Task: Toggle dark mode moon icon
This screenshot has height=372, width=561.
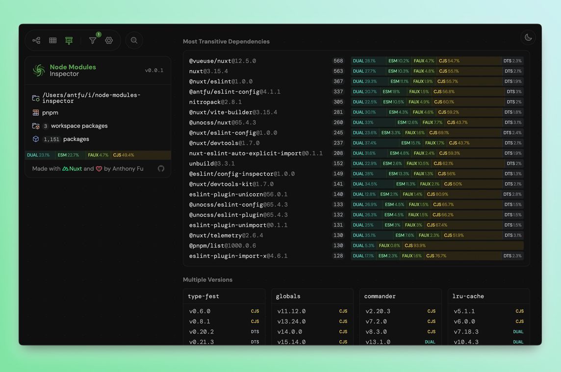Action: 528,37
